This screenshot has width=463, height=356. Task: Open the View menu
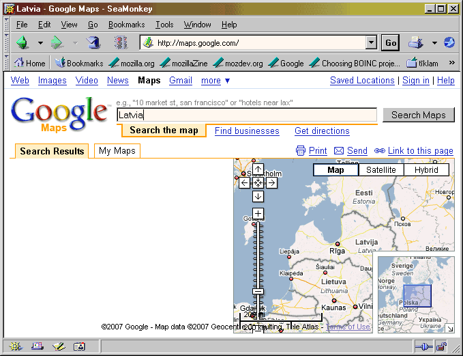[x=69, y=25]
